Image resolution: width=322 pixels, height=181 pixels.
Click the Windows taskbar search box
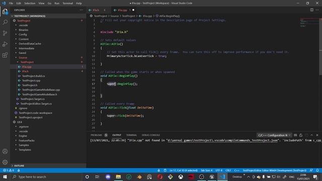point(46,176)
